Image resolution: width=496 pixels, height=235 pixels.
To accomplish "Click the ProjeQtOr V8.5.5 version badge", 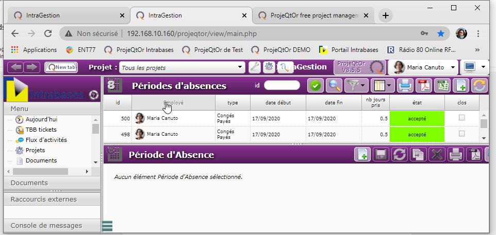I will [x=360, y=67].
